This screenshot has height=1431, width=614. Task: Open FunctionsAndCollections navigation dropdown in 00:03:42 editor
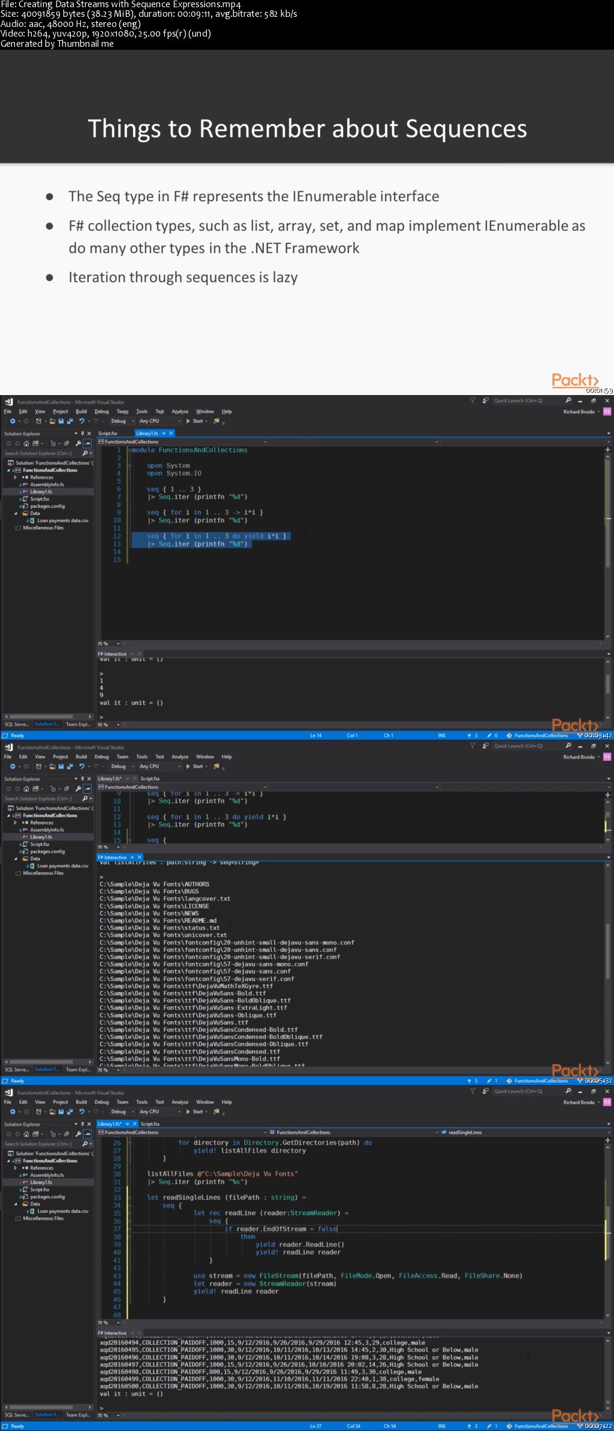click(x=182, y=442)
